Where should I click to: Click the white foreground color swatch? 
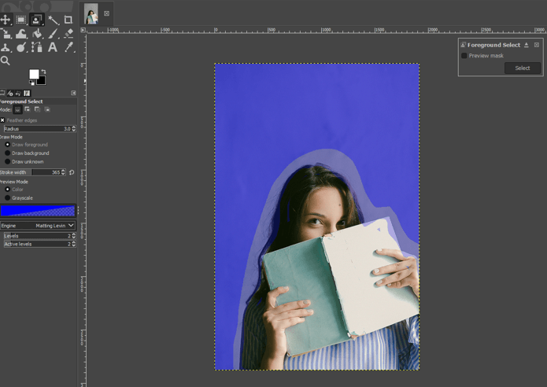click(34, 74)
